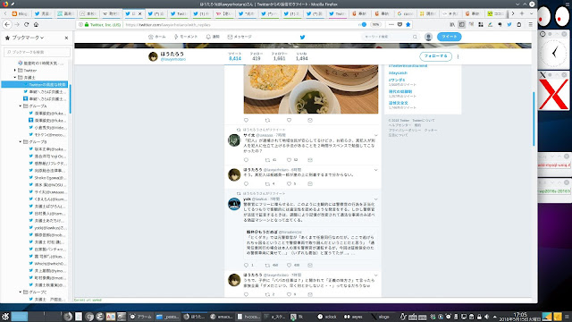This screenshot has height=322, width=572.
Task: Close the active Twitter tab
Action: point(139,13)
